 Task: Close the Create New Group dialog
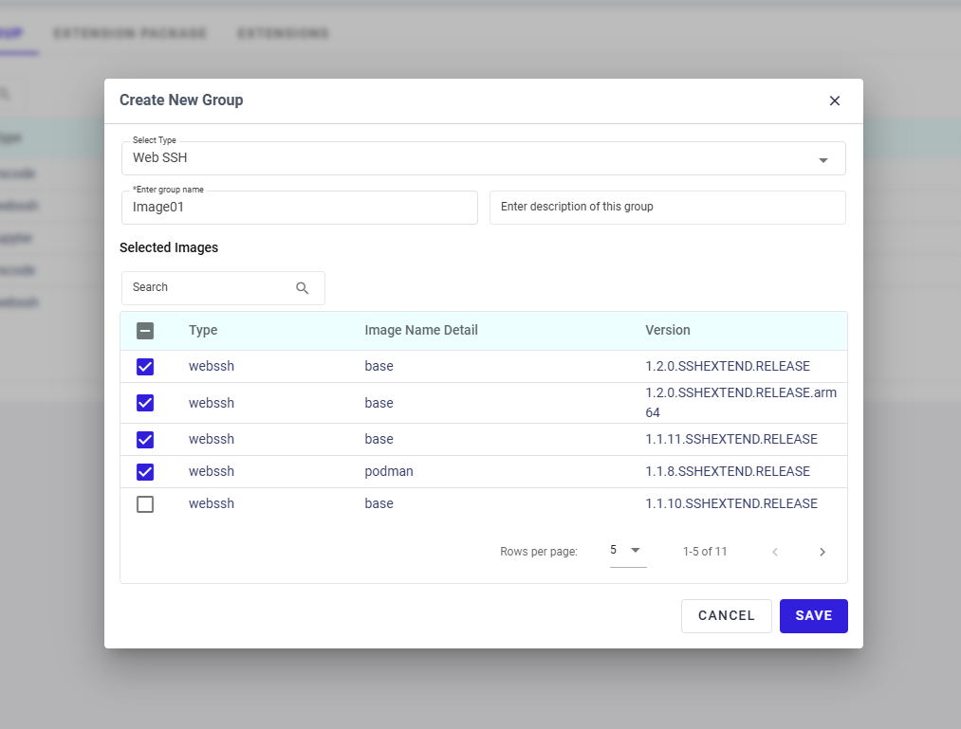834,100
